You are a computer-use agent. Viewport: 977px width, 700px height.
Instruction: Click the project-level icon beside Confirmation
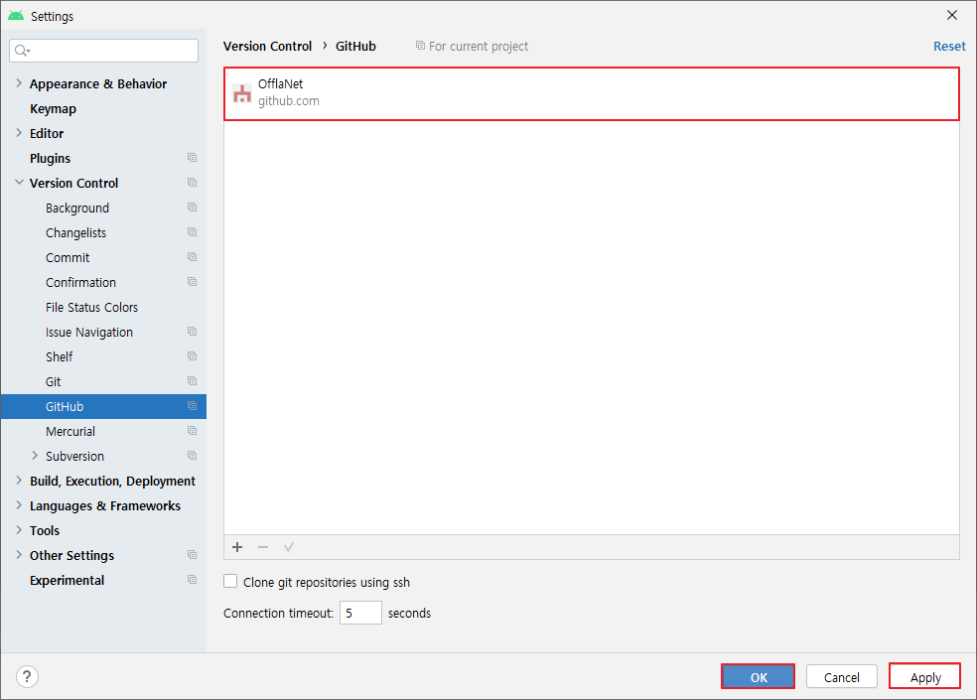pyautogui.click(x=192, y=282)
